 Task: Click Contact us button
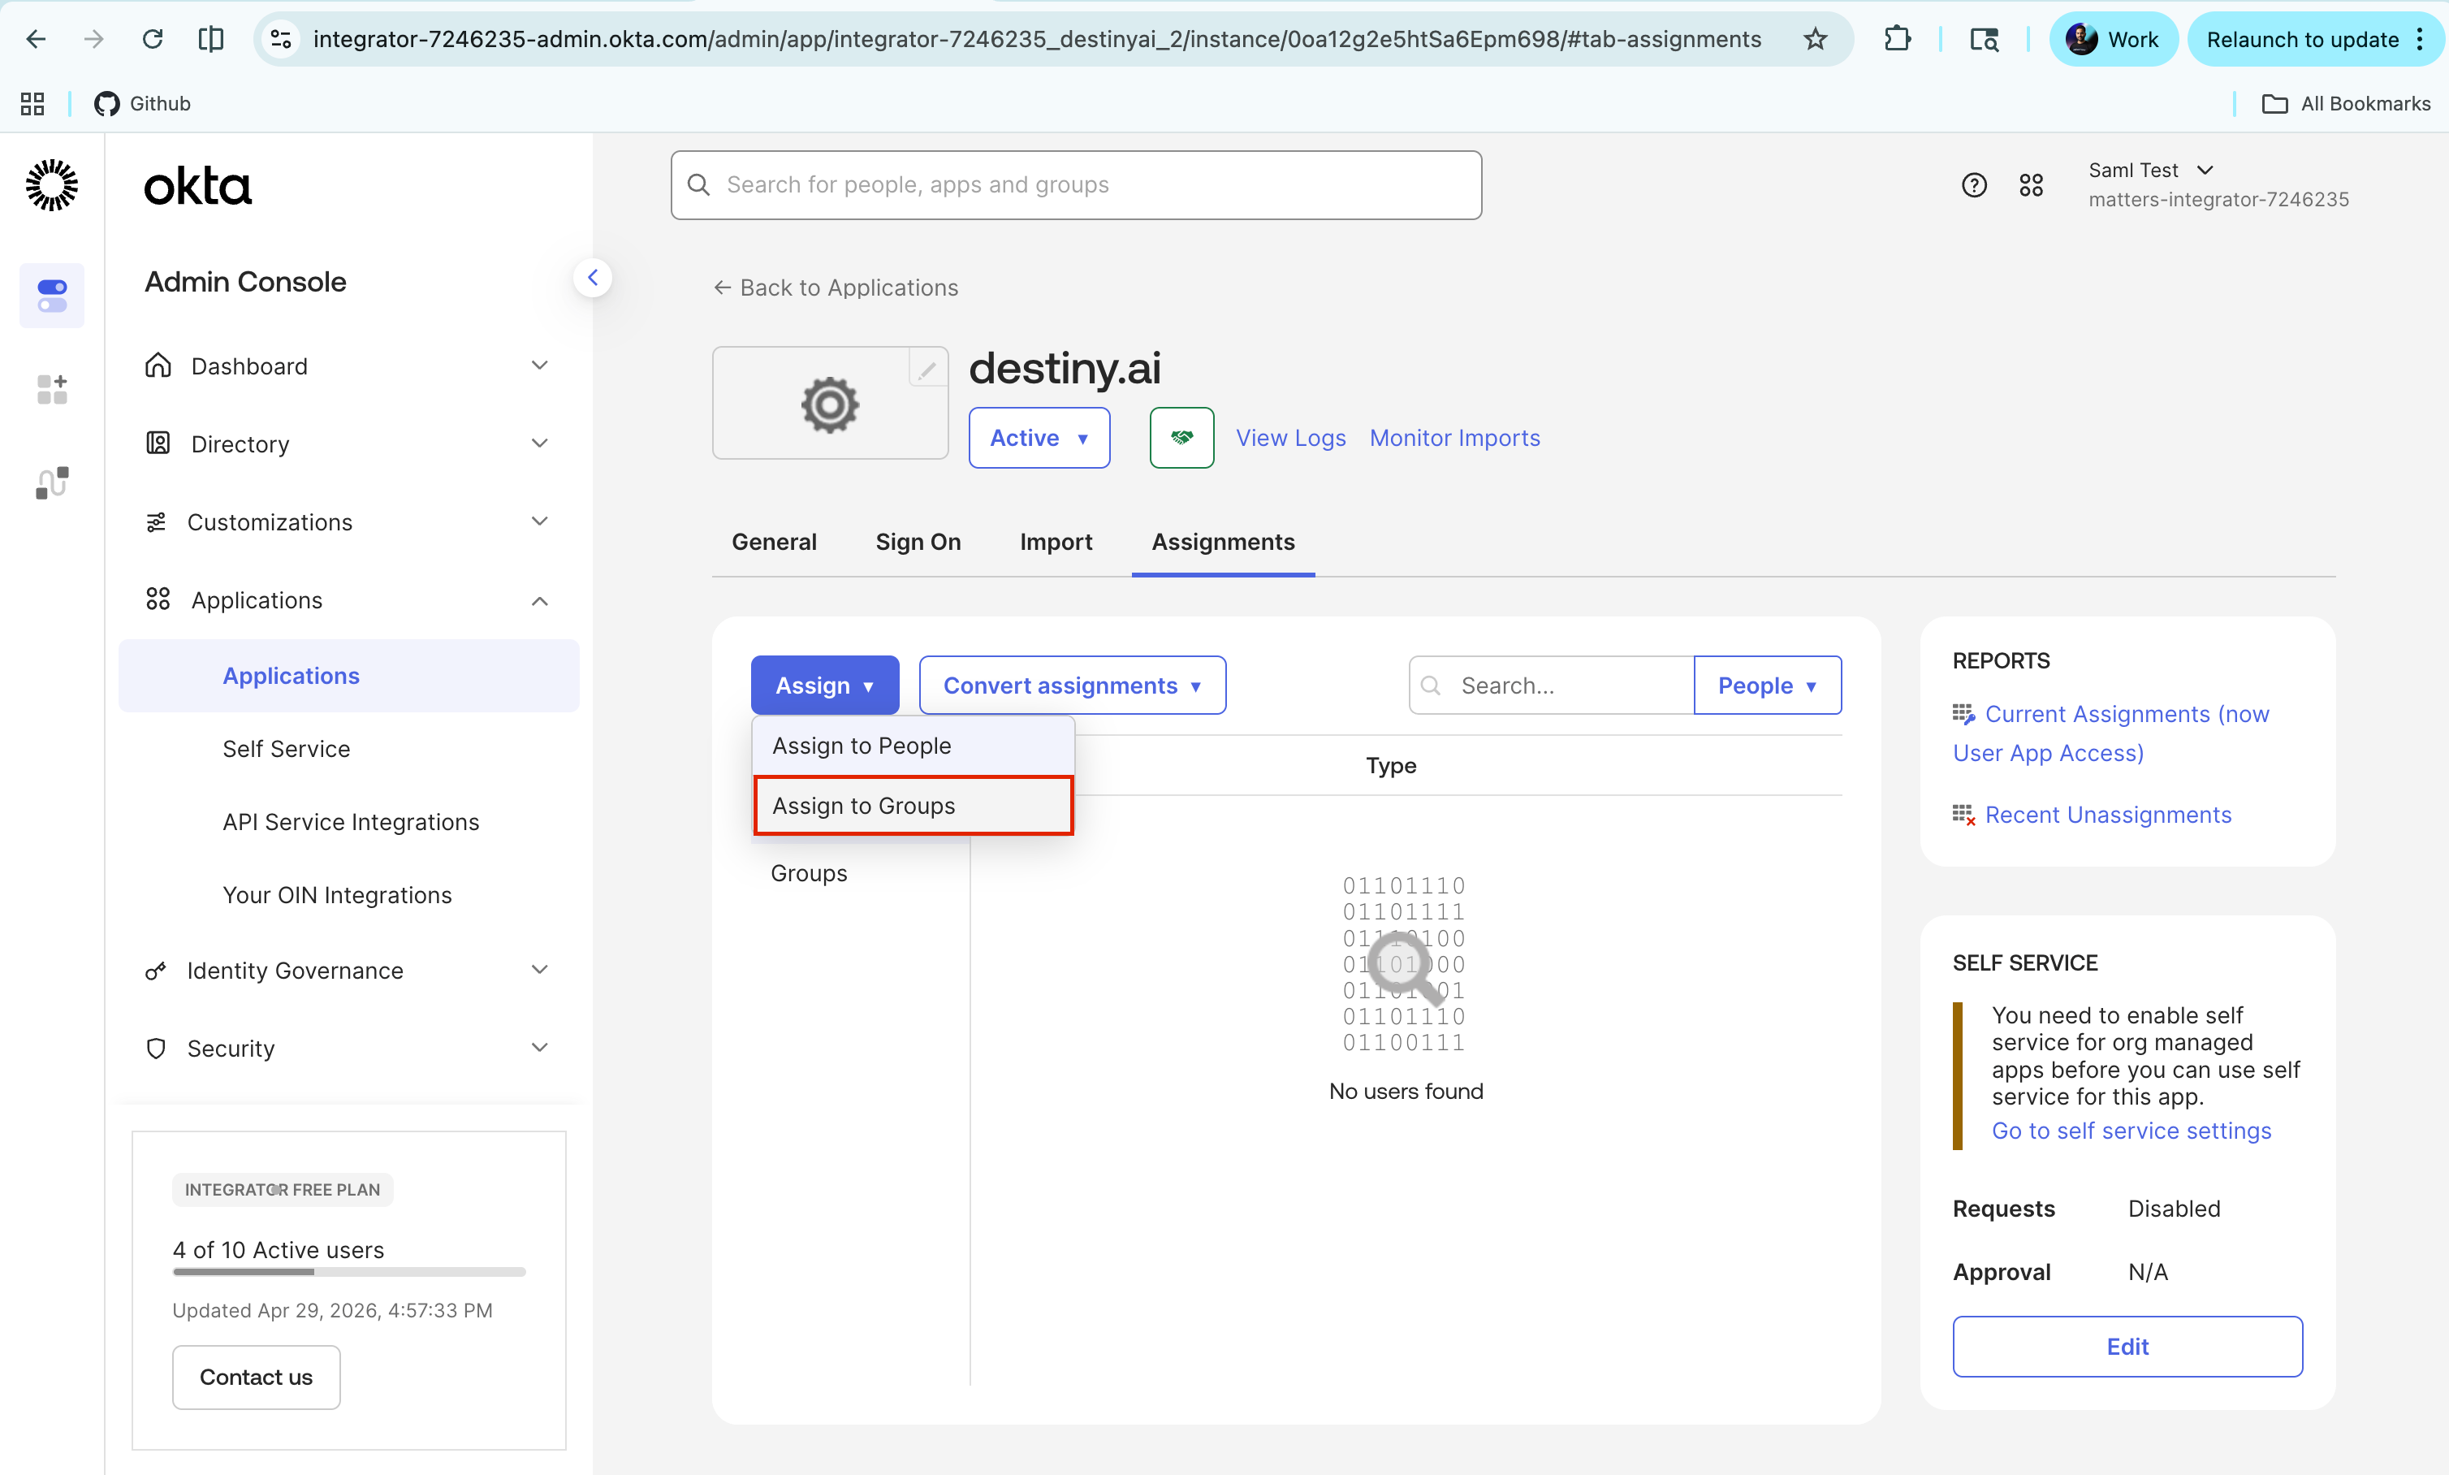[x=257, y=1377]
